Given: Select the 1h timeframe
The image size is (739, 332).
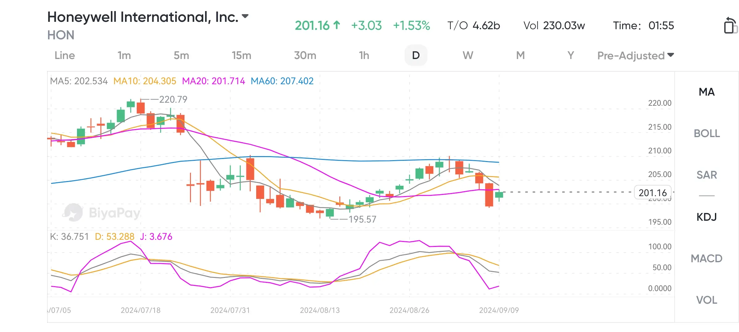Looking at the screenshot, I should [364, 55].
